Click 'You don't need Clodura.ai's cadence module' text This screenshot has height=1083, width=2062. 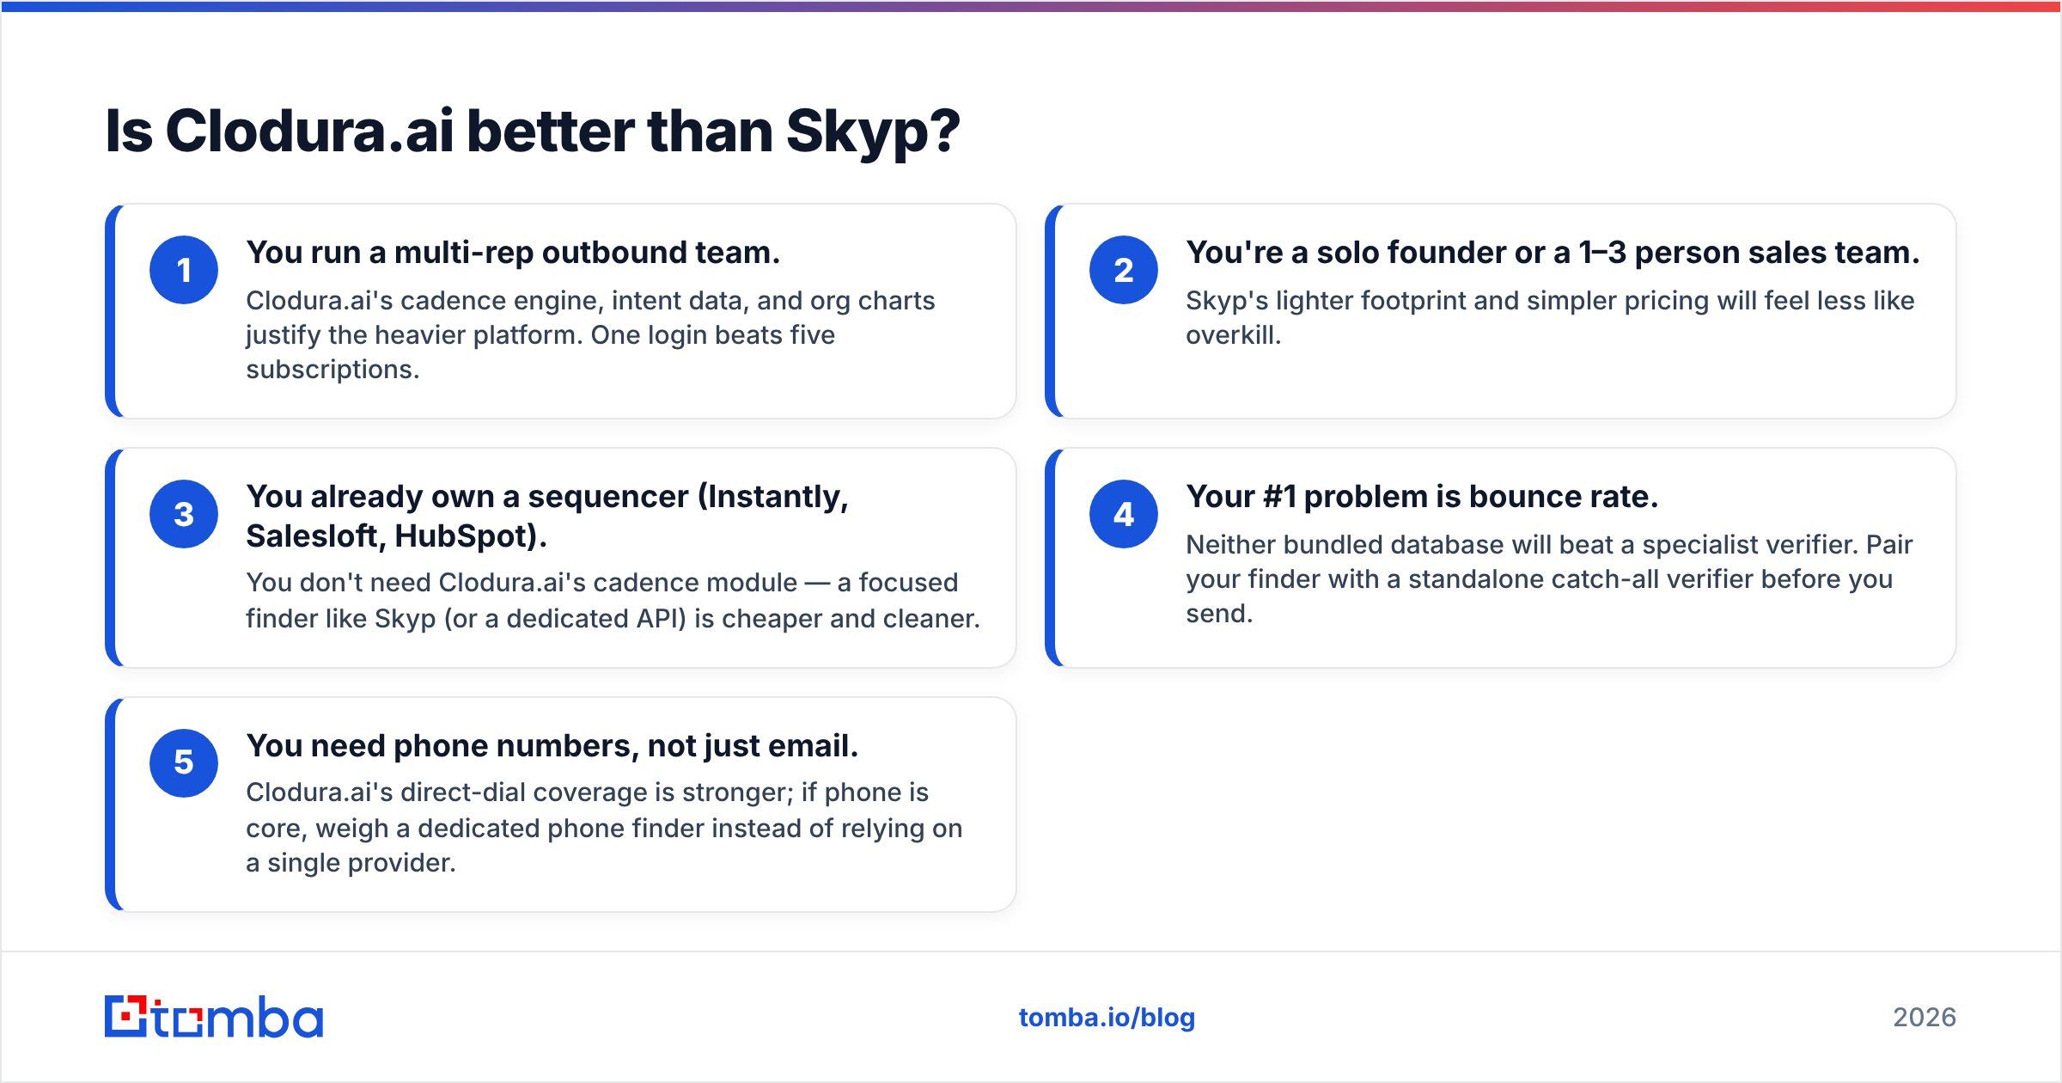coord(613,600)
